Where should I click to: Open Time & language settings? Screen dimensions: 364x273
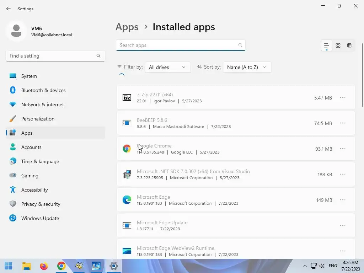pos(55,161)
